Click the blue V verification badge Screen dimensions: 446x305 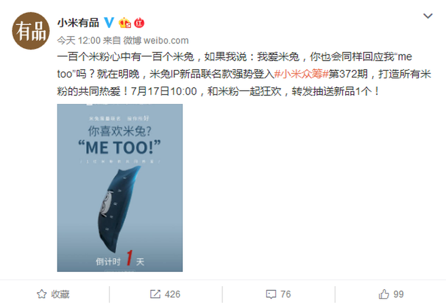pos(109,23)
